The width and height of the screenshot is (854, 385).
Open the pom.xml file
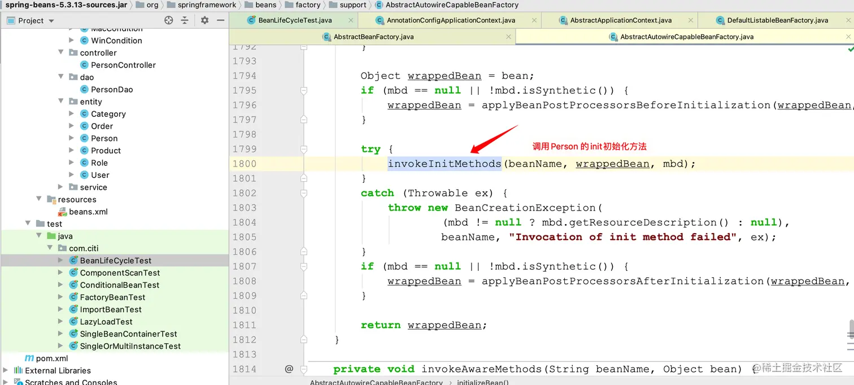tap(52, 358)
